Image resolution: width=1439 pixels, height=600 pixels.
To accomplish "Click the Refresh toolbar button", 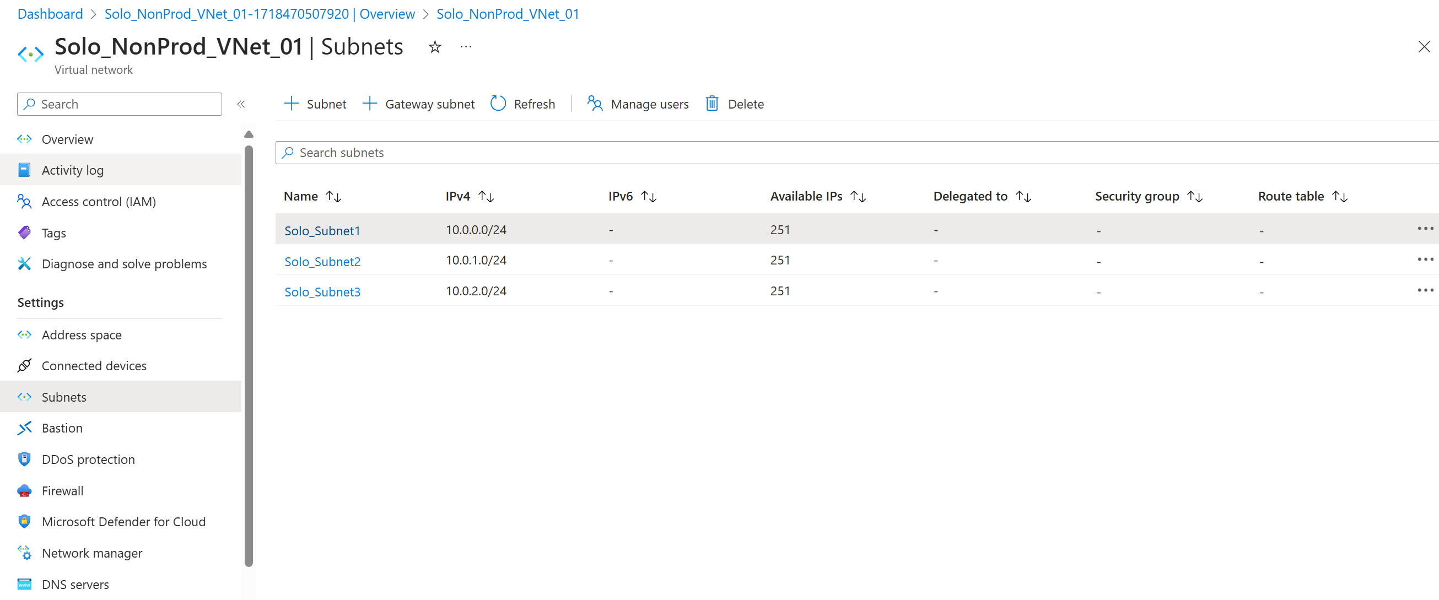I will click(522, 104).
